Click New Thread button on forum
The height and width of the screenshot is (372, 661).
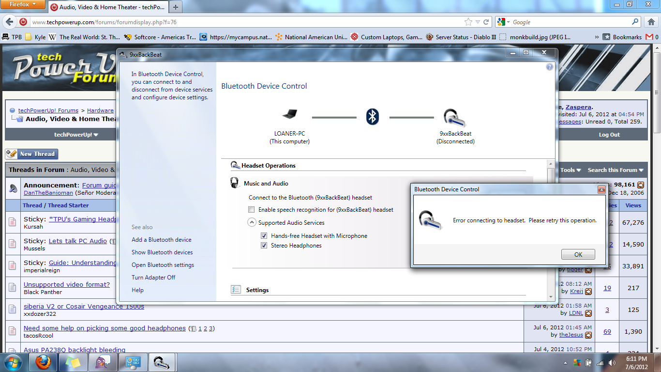(32, 154)
